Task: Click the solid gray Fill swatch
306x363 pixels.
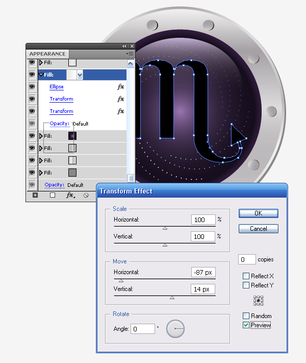Action: [72, 173]
